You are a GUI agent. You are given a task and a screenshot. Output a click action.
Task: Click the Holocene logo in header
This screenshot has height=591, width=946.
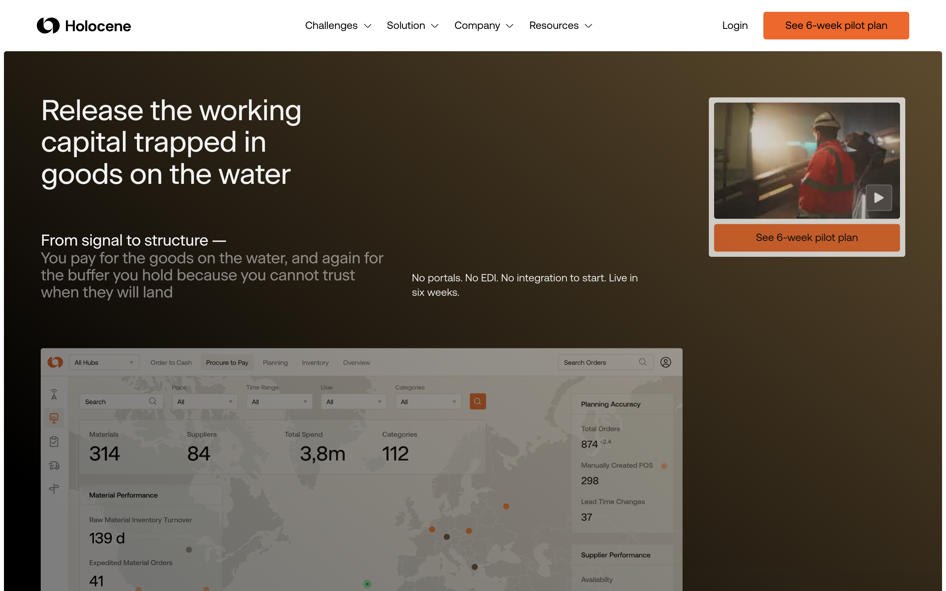(84, 26)
